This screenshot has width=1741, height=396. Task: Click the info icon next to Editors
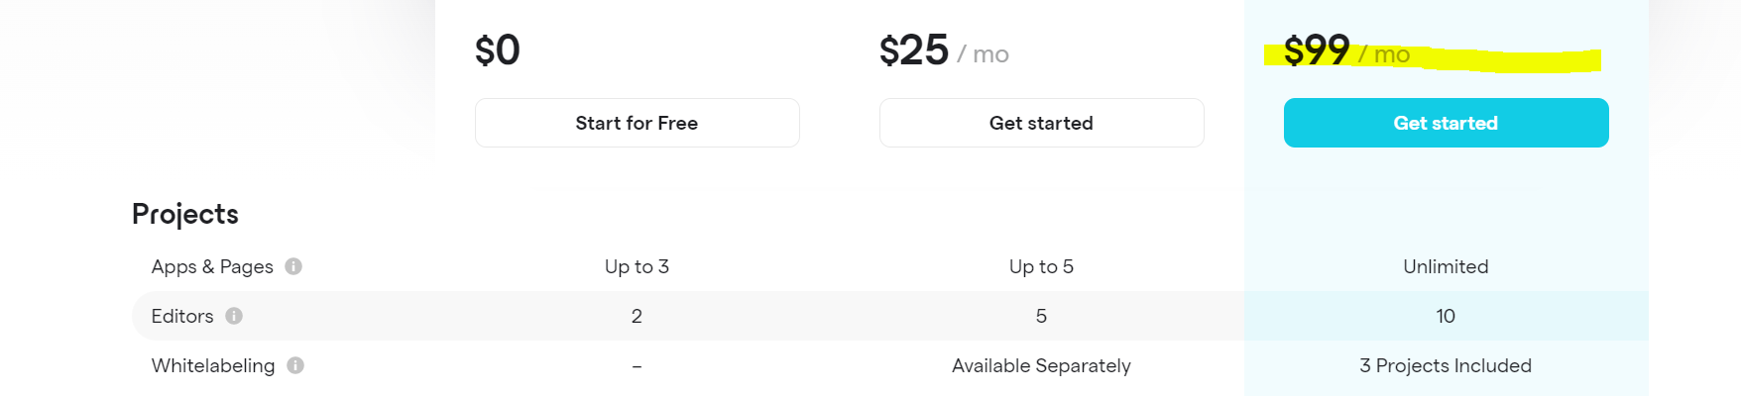click(234, 316)
